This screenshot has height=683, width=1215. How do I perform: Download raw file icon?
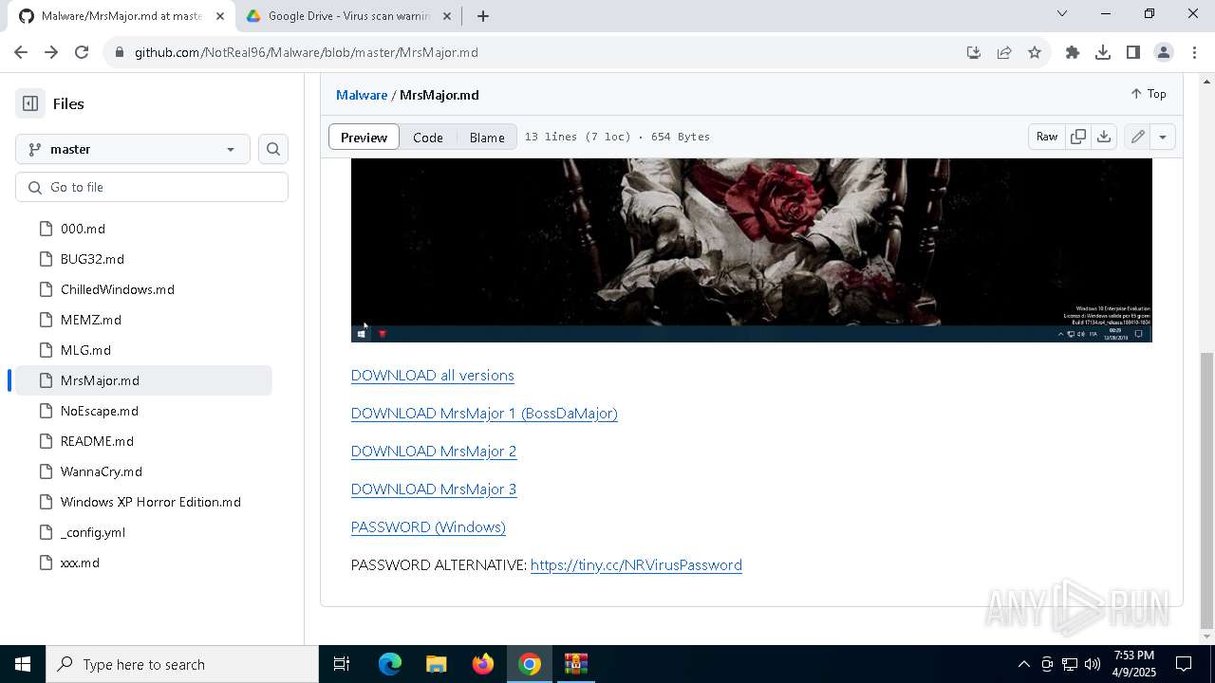click(1104, 137)
